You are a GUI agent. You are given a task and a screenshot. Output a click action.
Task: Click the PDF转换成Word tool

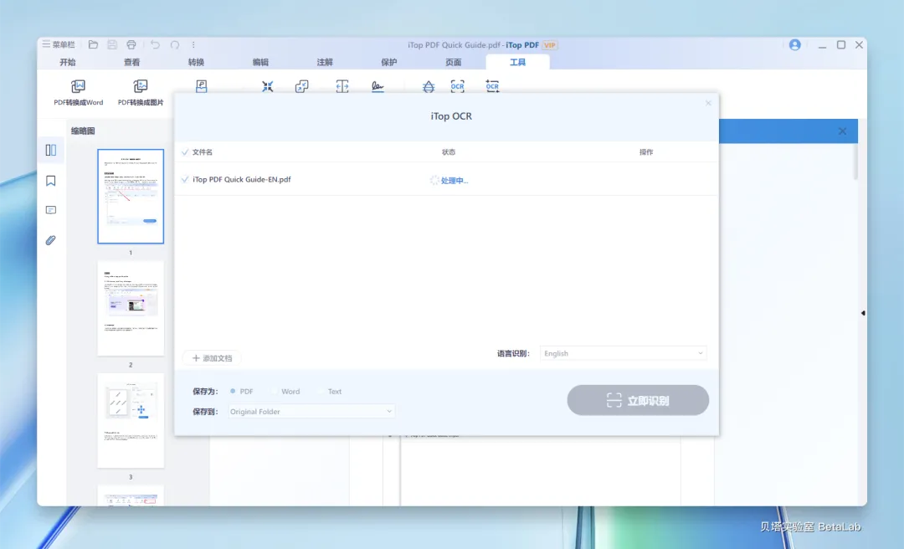pos(79,92)
